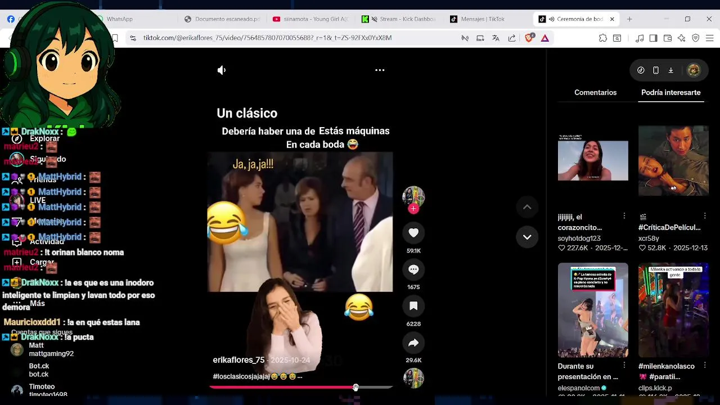Open the music note playlist icon
Viewport: 720px width, 405px height.
coord(640,38)
